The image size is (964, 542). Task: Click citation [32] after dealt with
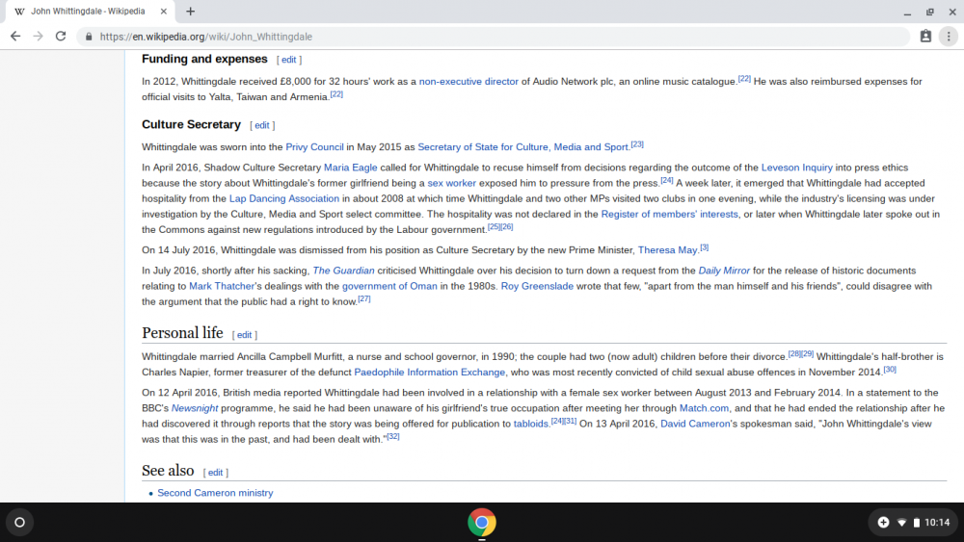click(x=393, y=436)
